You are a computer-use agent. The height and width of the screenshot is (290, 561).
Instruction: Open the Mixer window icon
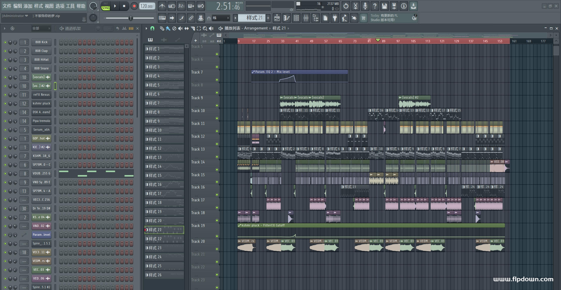pos(306,18)
